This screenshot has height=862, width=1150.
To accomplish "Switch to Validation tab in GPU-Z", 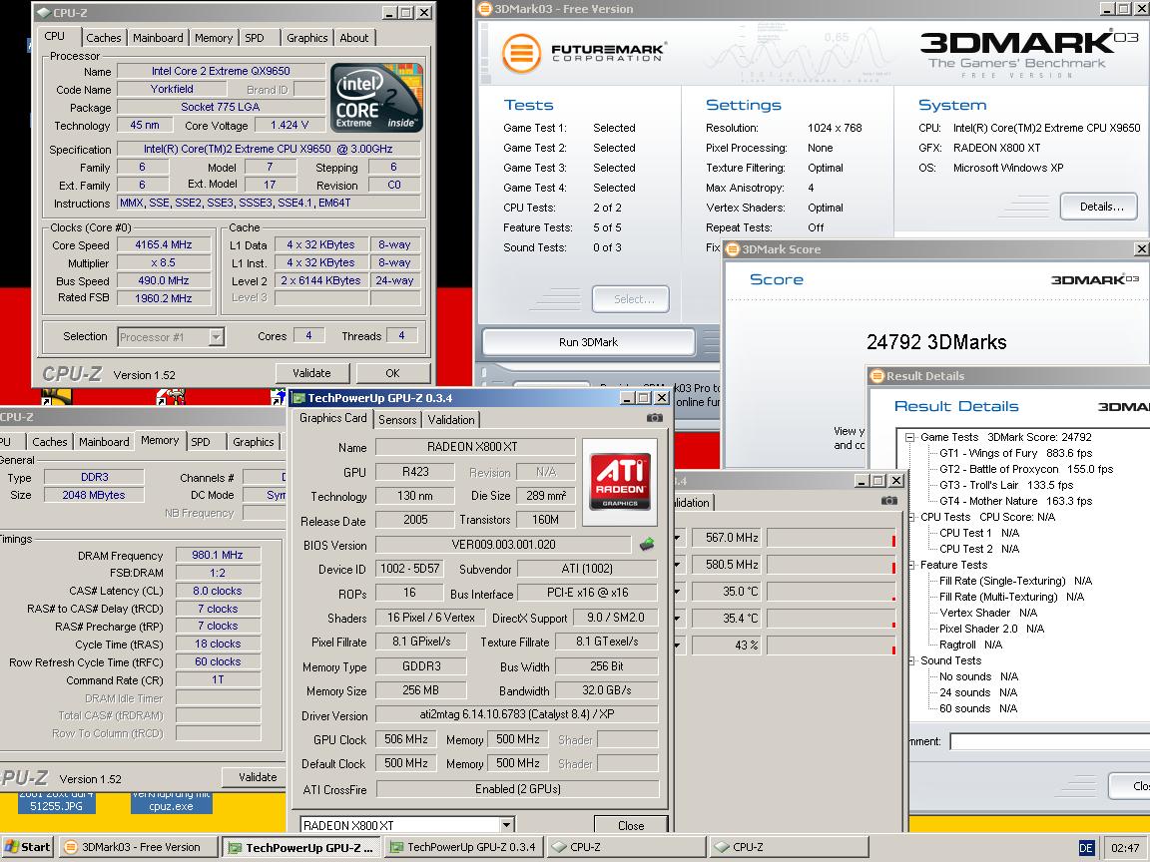I will [x=451, y=419].
